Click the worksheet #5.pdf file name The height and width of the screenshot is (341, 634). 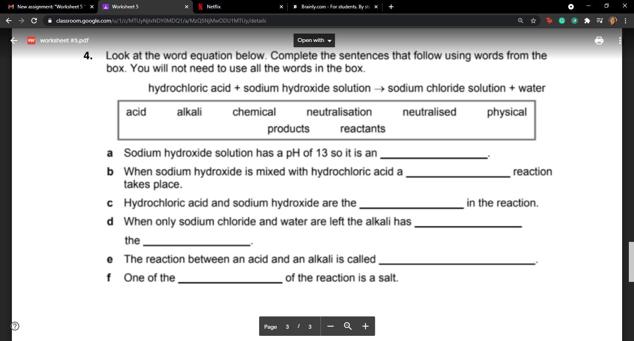coord(64,40)
